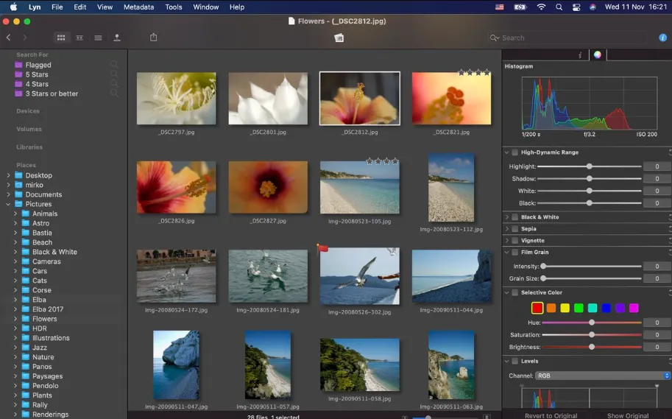Select the 4 Stars smart search
This screenshot has height=419, width=672.
37,84
